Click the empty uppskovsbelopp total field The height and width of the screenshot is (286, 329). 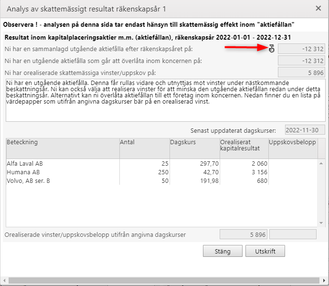coord(293,234)
